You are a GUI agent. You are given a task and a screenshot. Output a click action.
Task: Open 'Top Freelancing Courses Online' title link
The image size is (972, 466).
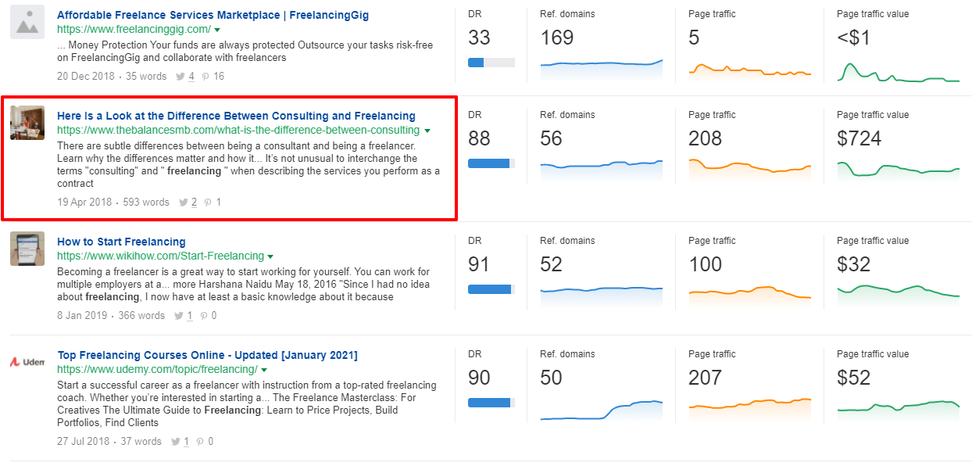207,355
